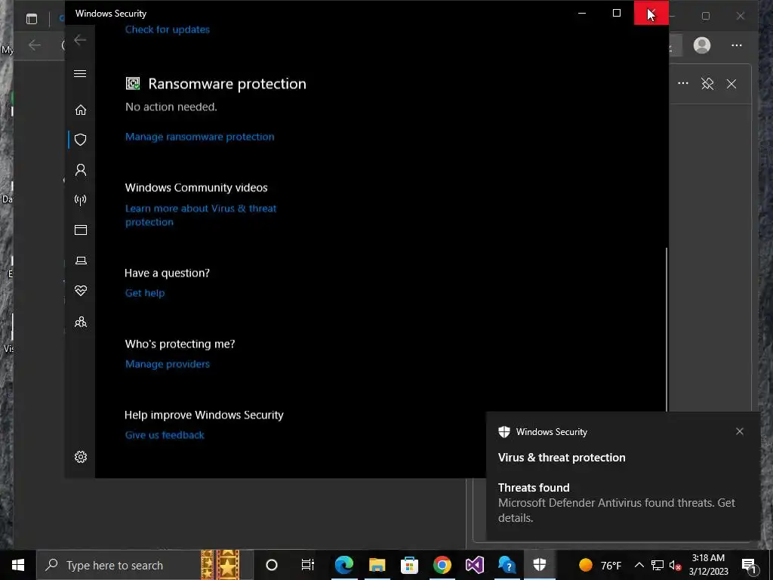Image resolution: width=773 pixels, height=580 pixels.
Task: Open network status tray icon
Action: point(658,565)
